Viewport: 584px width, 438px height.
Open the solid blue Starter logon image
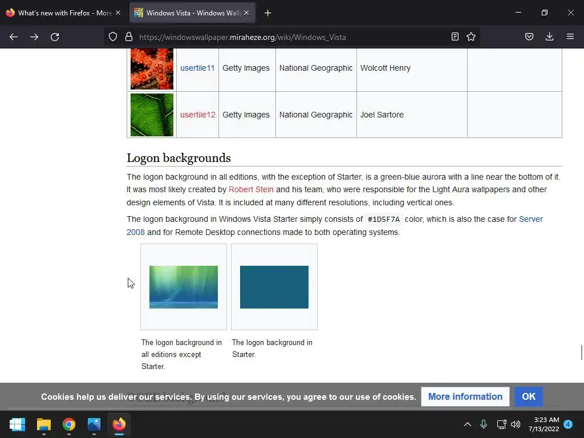(x=274, y=287)
